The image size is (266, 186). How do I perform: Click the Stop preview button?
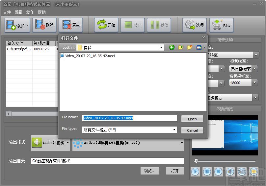218,172
